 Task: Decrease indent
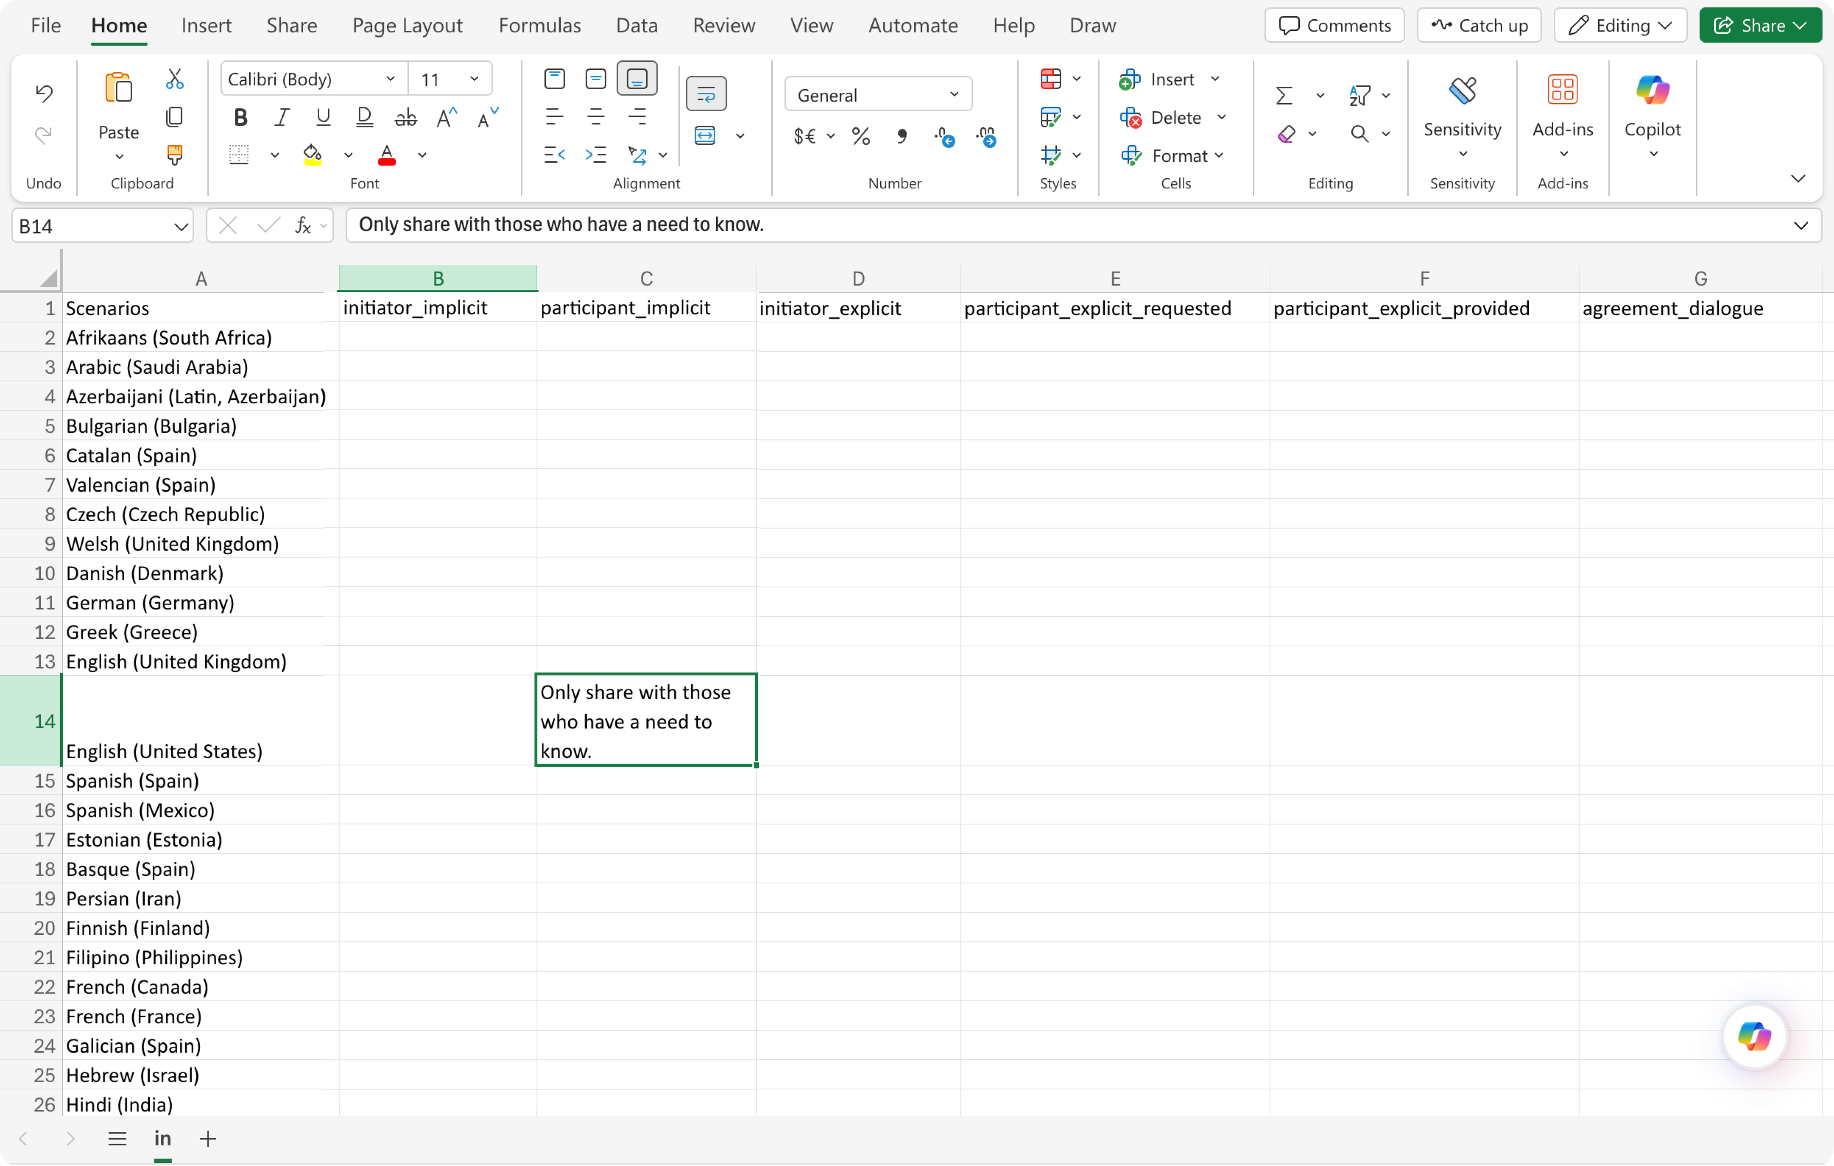click(554, 155)
